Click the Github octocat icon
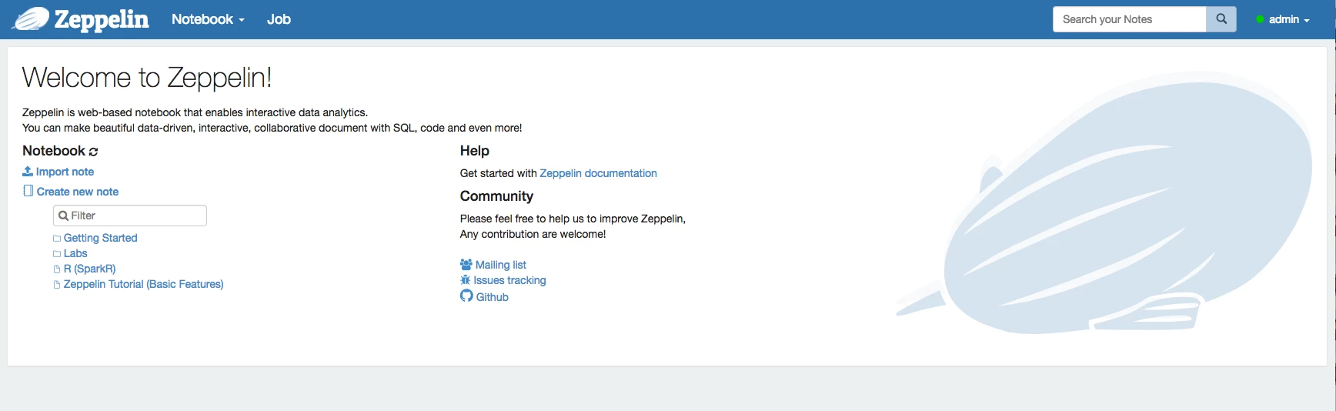 (x=466, y=296)
